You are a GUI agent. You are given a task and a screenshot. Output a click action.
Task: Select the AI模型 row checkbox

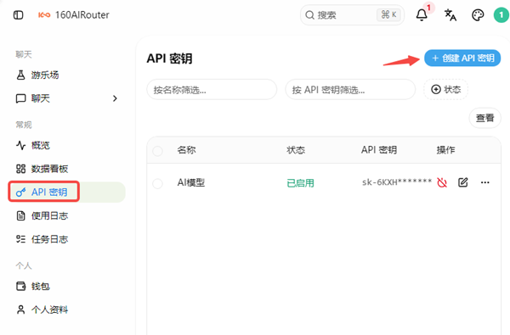click(158, 184)
